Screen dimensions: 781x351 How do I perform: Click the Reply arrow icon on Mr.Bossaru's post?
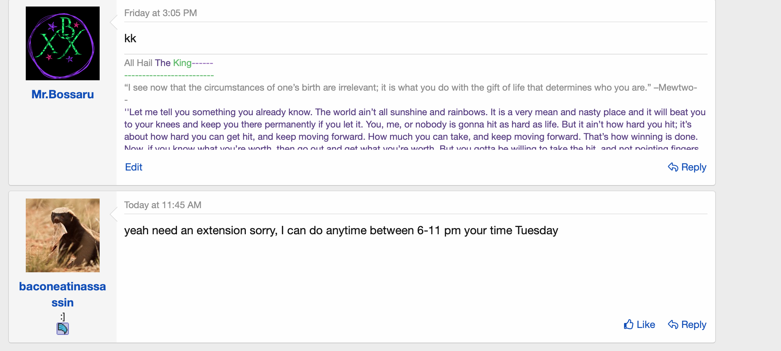(x=673, y=167)
